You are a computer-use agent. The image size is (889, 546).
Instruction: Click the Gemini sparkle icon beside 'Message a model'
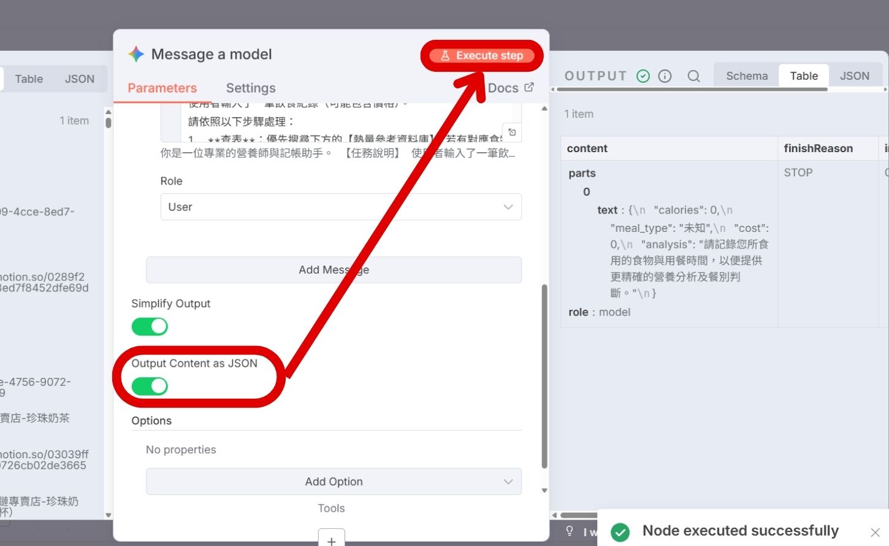point(135,54)
